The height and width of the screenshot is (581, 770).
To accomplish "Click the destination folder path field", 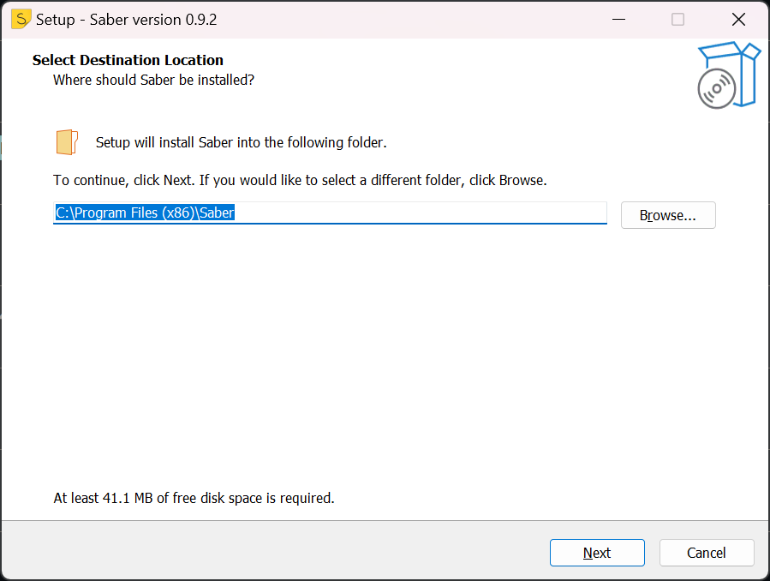I will coord(330,213).
